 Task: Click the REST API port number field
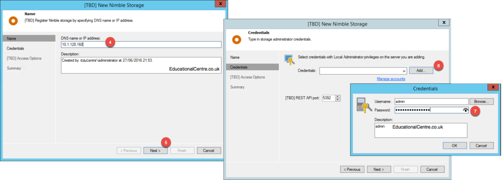tap(328, 98)
